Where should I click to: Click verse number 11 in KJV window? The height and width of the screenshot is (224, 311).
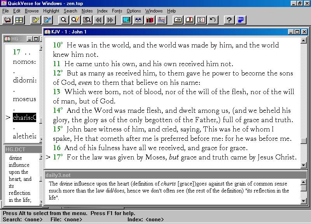(56, 64)
